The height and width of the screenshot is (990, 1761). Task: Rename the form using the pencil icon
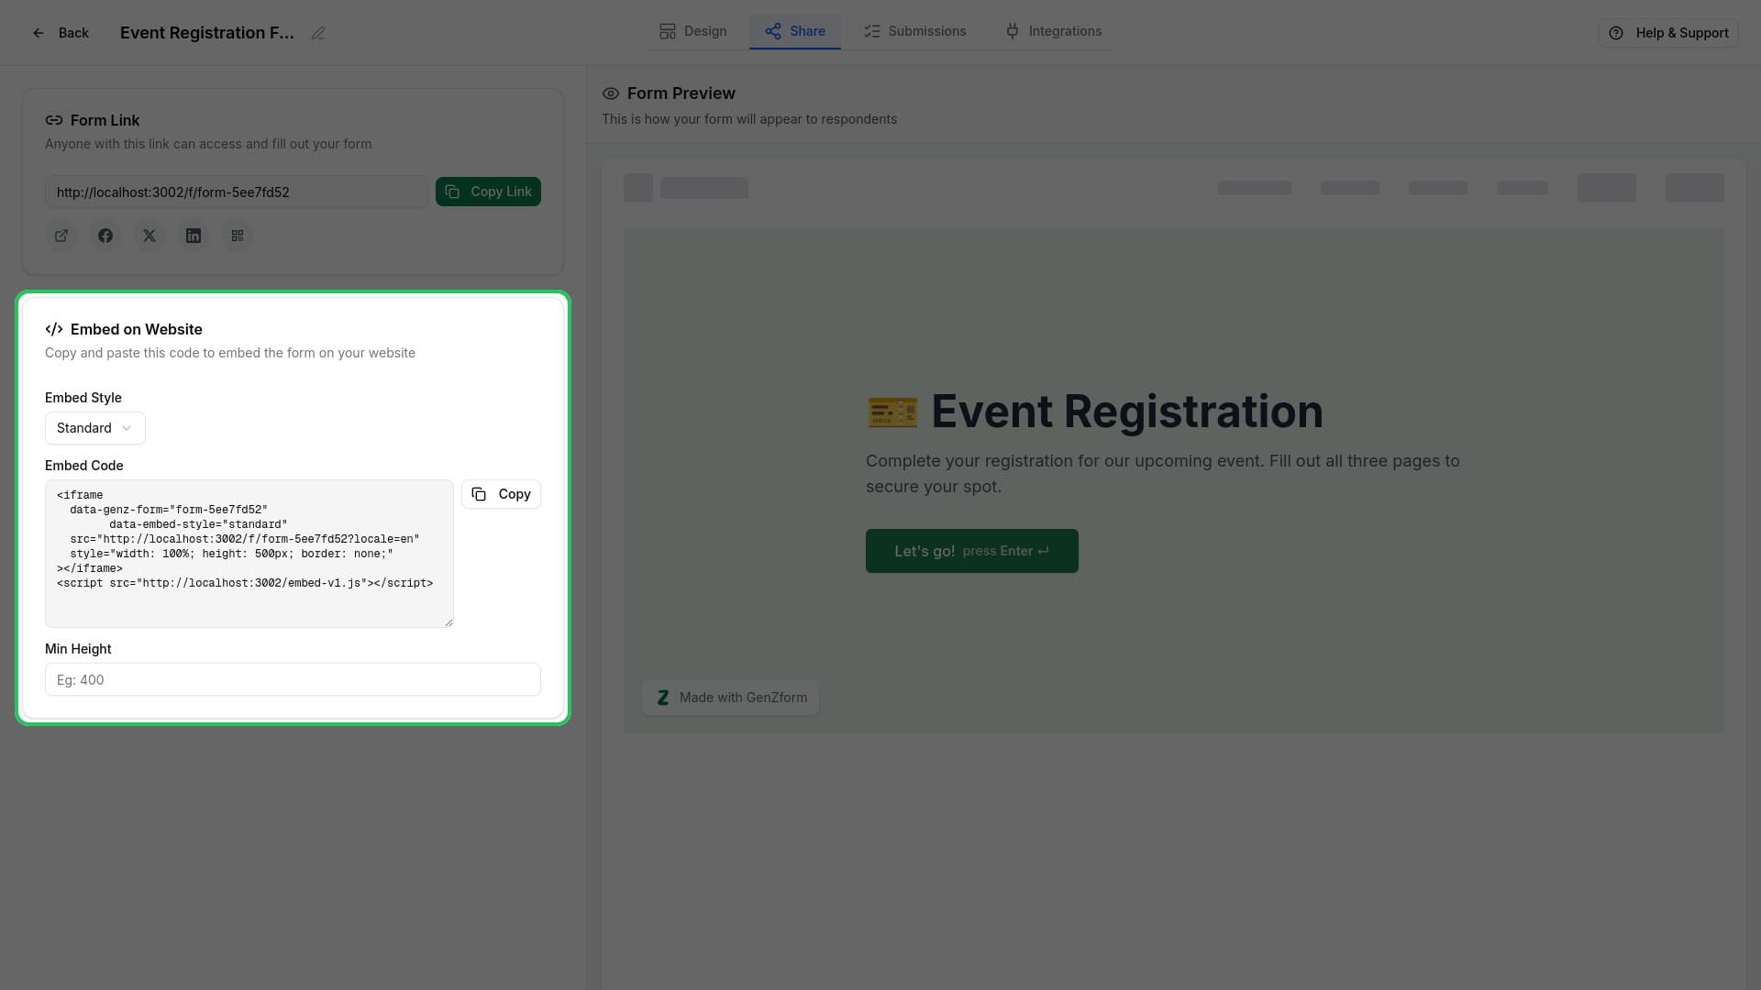coord(318,33)
